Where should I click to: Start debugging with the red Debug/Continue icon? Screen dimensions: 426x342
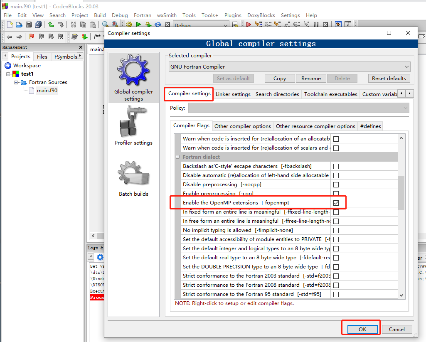click(x=249, y=24)
